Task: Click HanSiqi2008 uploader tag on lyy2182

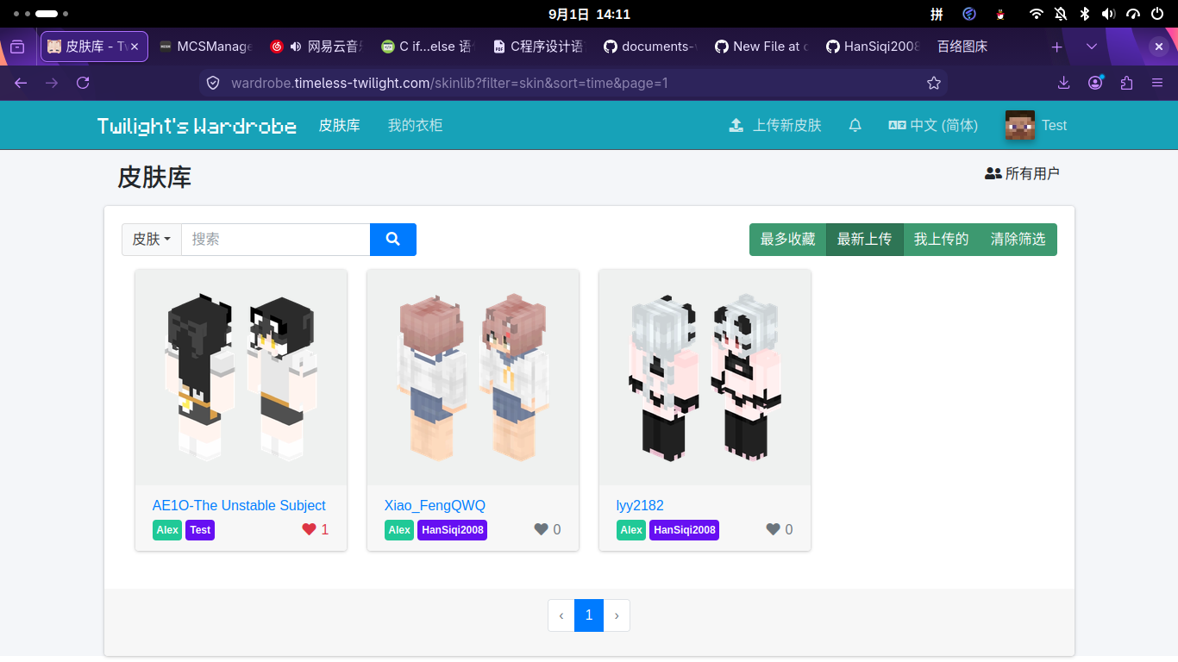Action: click(684, 530)
